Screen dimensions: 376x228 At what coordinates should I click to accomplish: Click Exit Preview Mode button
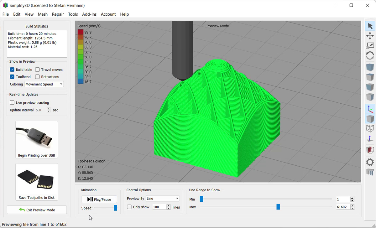[x=37, y=210]
